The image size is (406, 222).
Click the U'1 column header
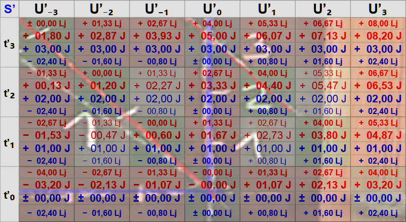tap(268, 9)
